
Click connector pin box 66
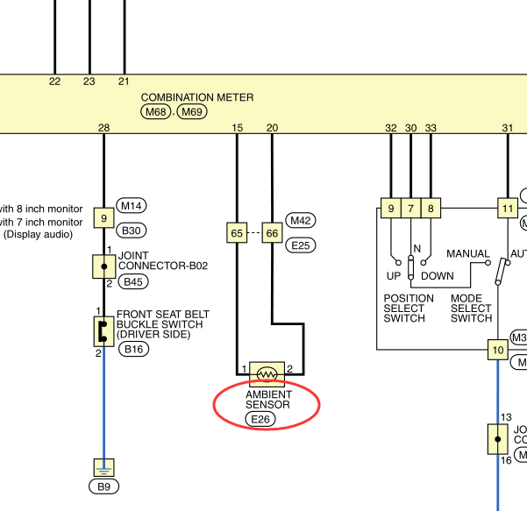tap(272, 232)
